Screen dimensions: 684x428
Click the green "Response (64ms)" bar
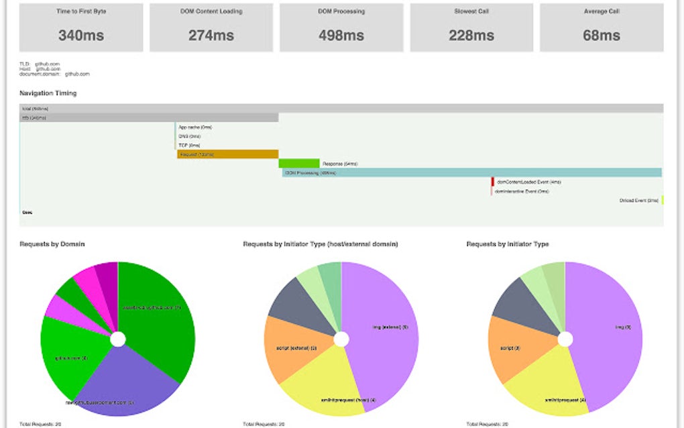coord(299,163)
